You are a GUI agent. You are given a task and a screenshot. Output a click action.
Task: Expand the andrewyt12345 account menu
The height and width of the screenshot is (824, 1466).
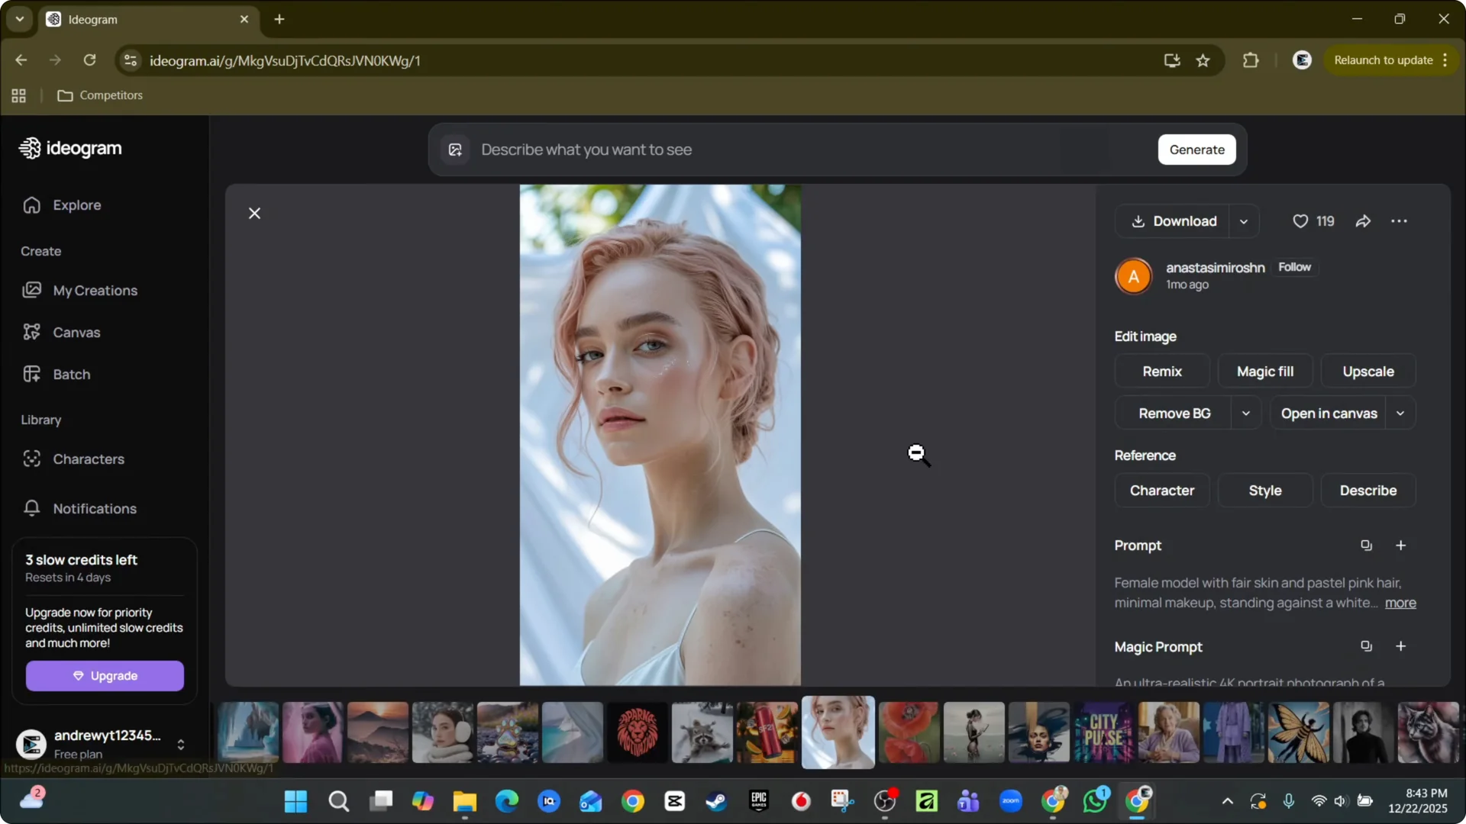(x=181, y=744)
